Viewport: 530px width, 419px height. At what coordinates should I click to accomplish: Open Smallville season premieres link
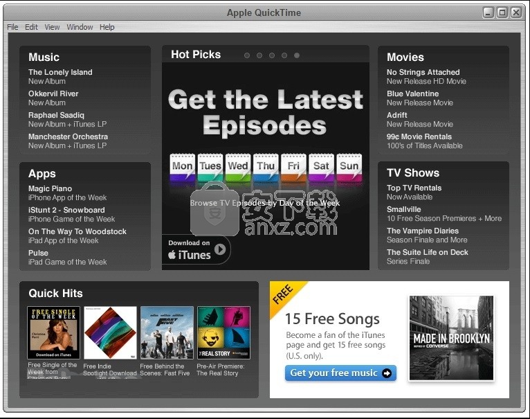coord(444,214)
